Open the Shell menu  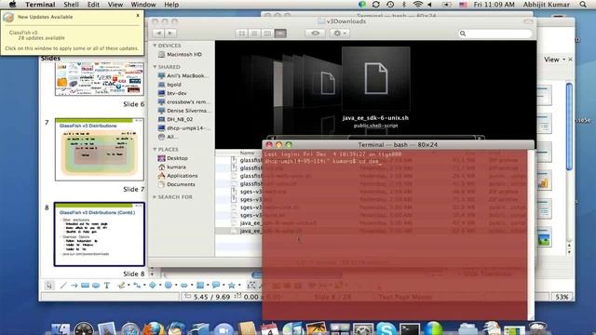(x=71, y=5)
